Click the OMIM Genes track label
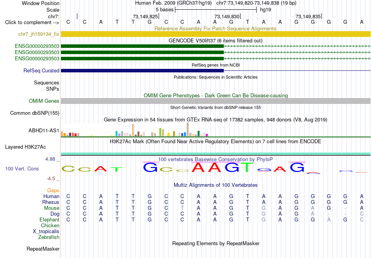Viewport: 371px width, 258px height. [x=44, y=101]
